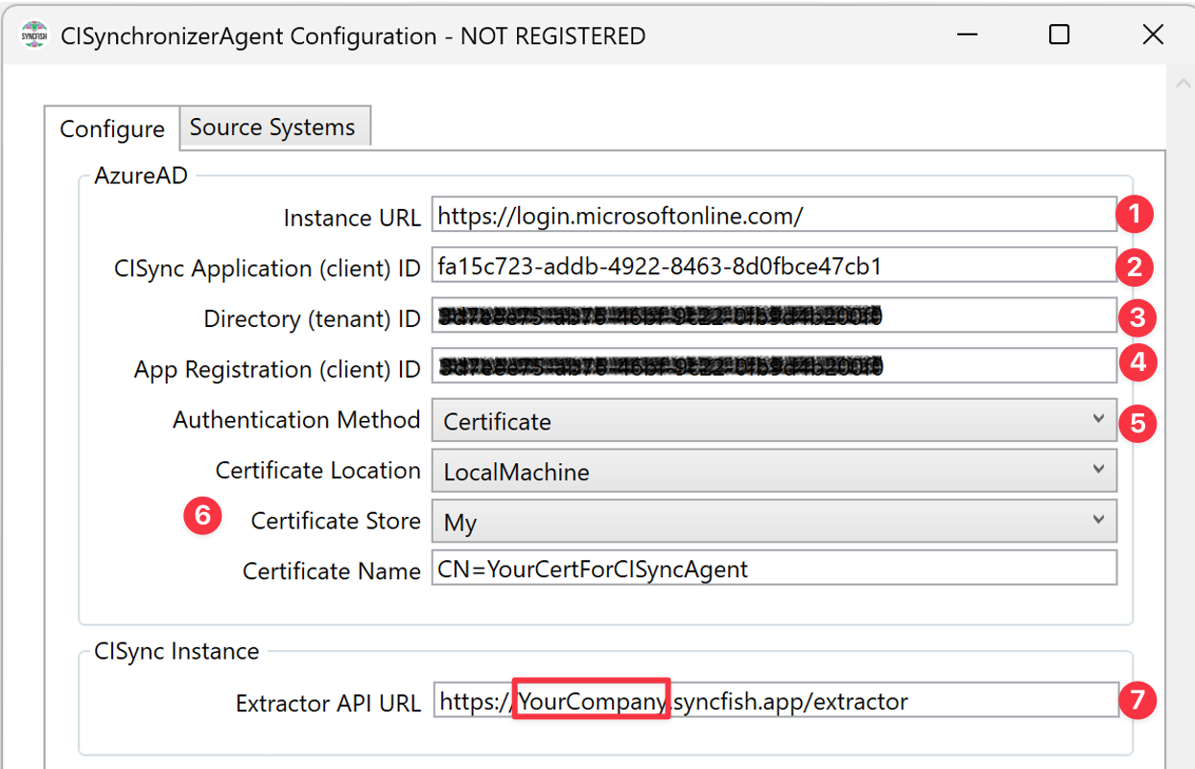
Task: Click the Authentication Method label
Action: click(296, 419)
